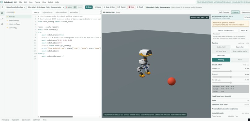
Task: Click the Forward speed slider
Action: click(230, 71)
